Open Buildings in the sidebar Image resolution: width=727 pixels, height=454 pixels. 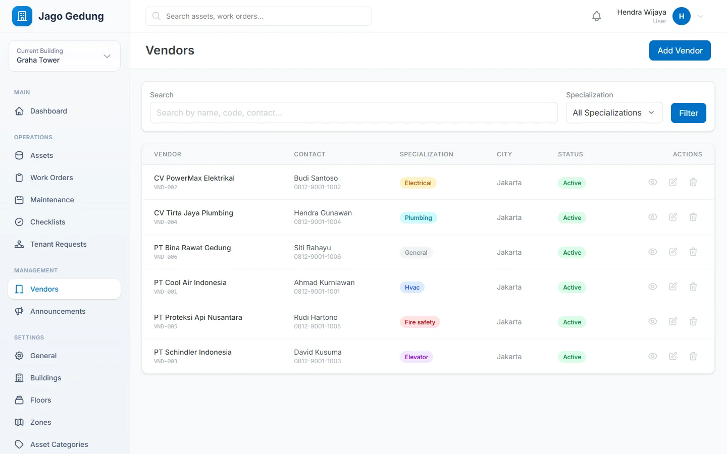pyautogui.click(x=64, y=378)
